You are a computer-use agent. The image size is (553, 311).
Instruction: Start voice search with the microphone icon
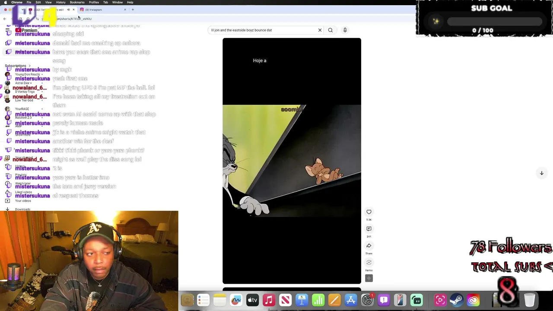(x=345, y=30)
